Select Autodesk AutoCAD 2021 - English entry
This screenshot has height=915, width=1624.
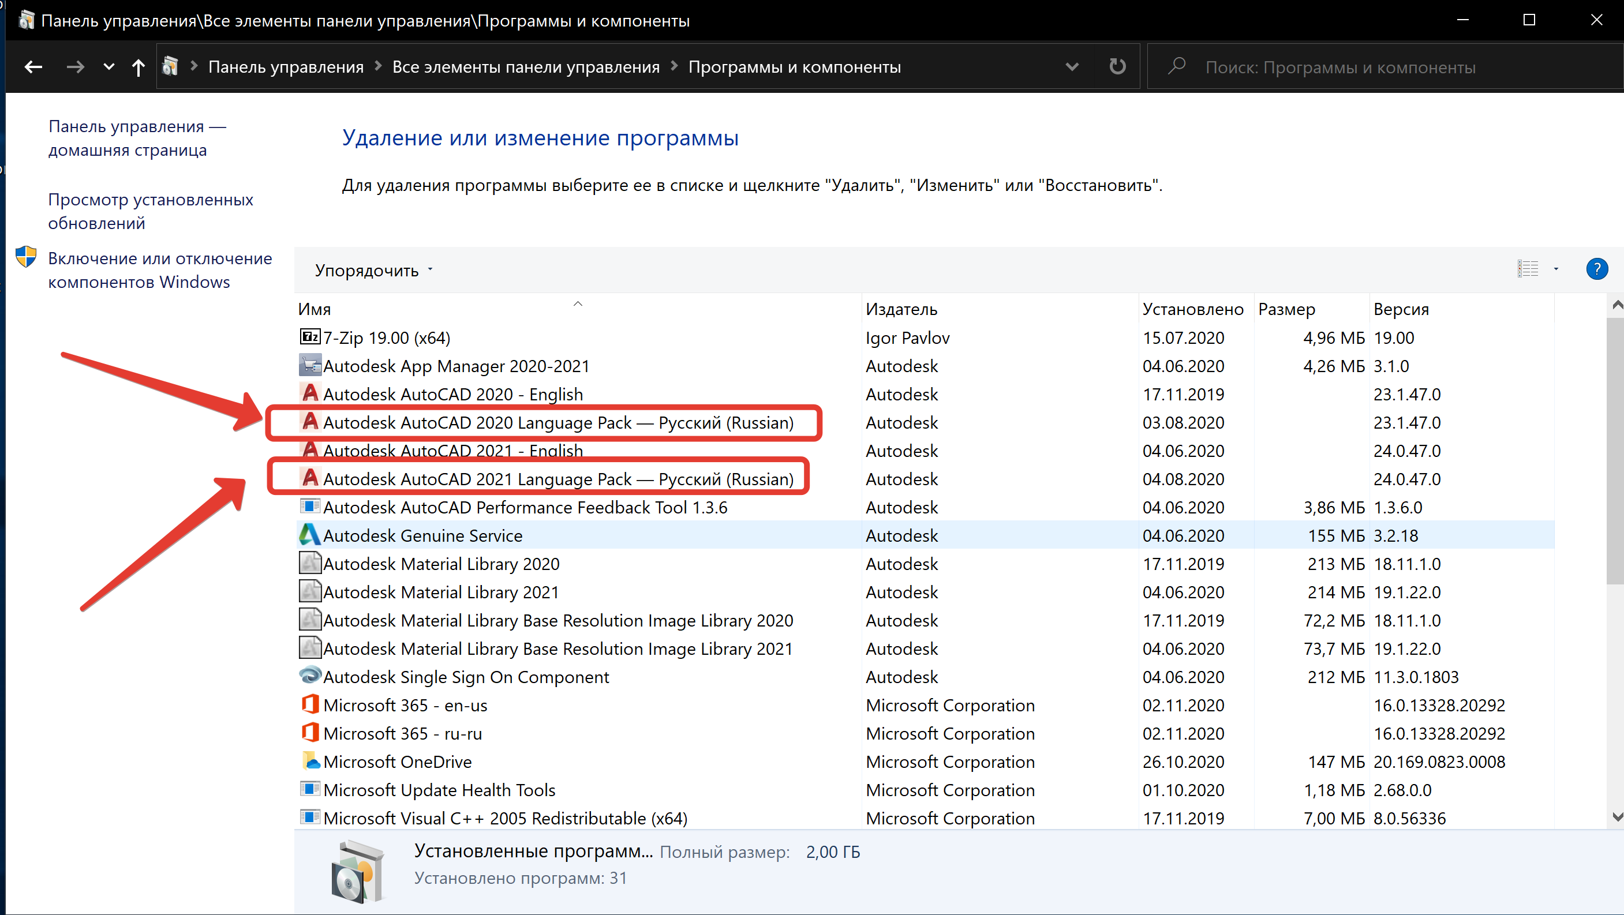[452, 451]
